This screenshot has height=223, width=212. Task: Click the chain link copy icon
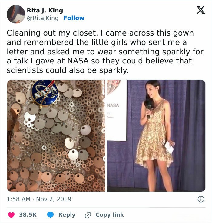click(88, 215)
